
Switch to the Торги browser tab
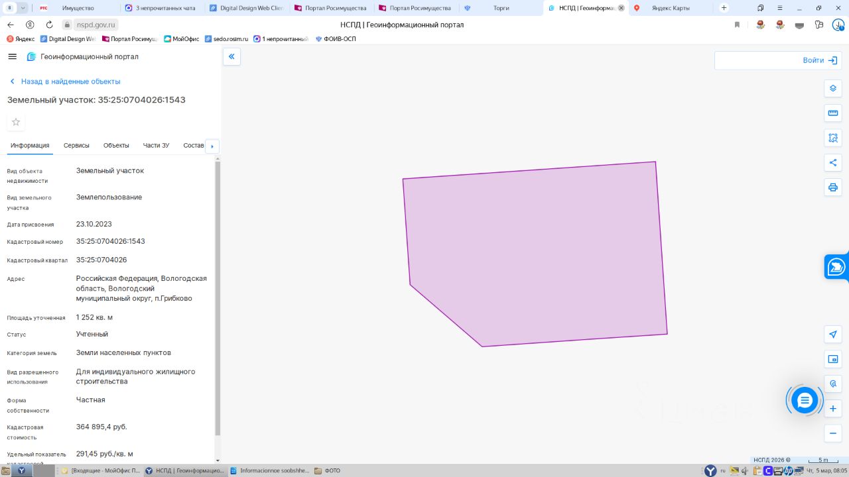(x=501, y=8)
